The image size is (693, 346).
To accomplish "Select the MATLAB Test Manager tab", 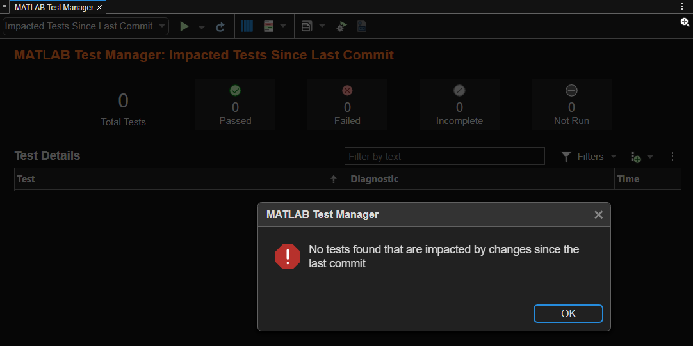I will [54, 7].
